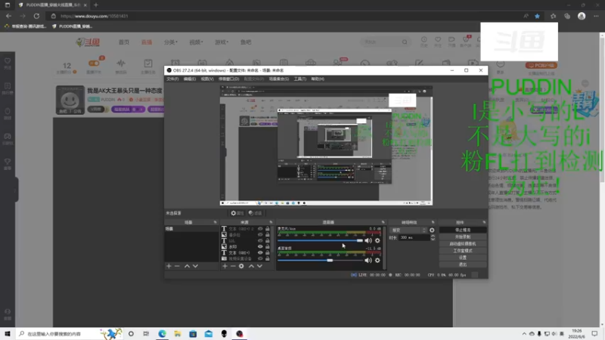The image size is (605, 340).
Task: Open OBS Studio taskbar icon
Action: tap(240, 334)
